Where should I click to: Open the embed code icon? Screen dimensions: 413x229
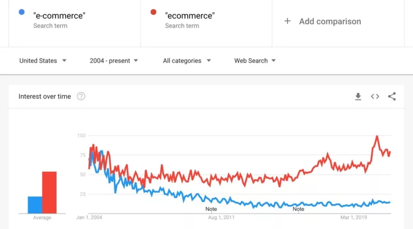point(375,96)
